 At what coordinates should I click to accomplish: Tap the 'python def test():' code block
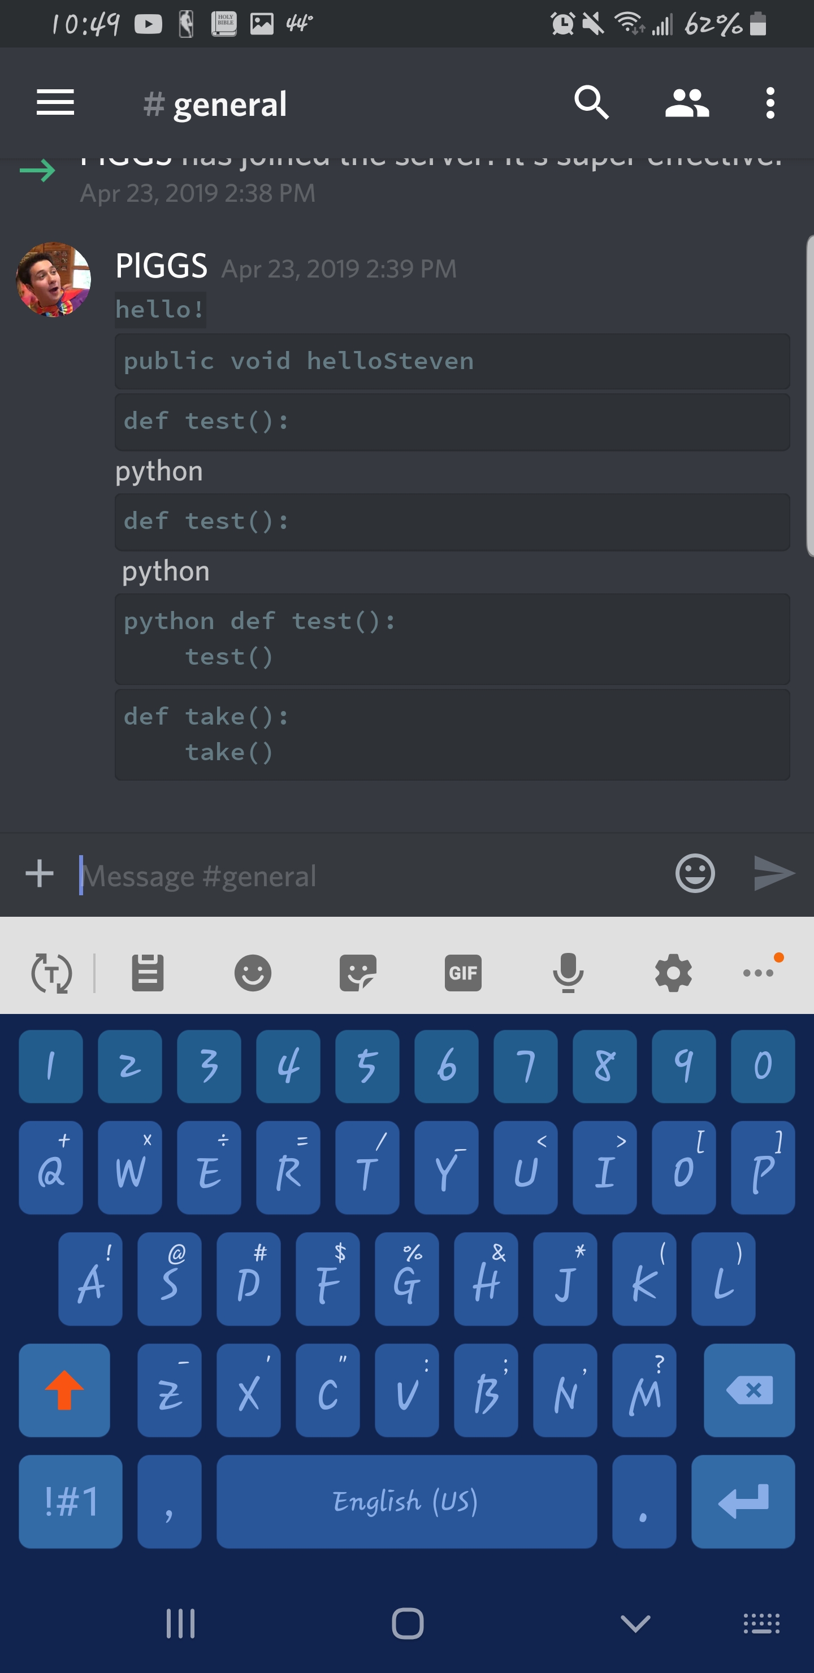click(x=452, y=639)
